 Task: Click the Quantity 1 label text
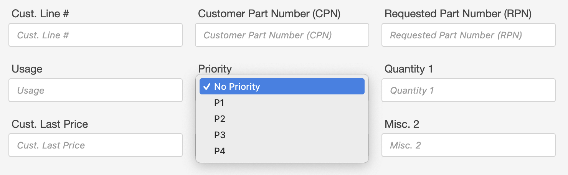(x=409, y=69)
